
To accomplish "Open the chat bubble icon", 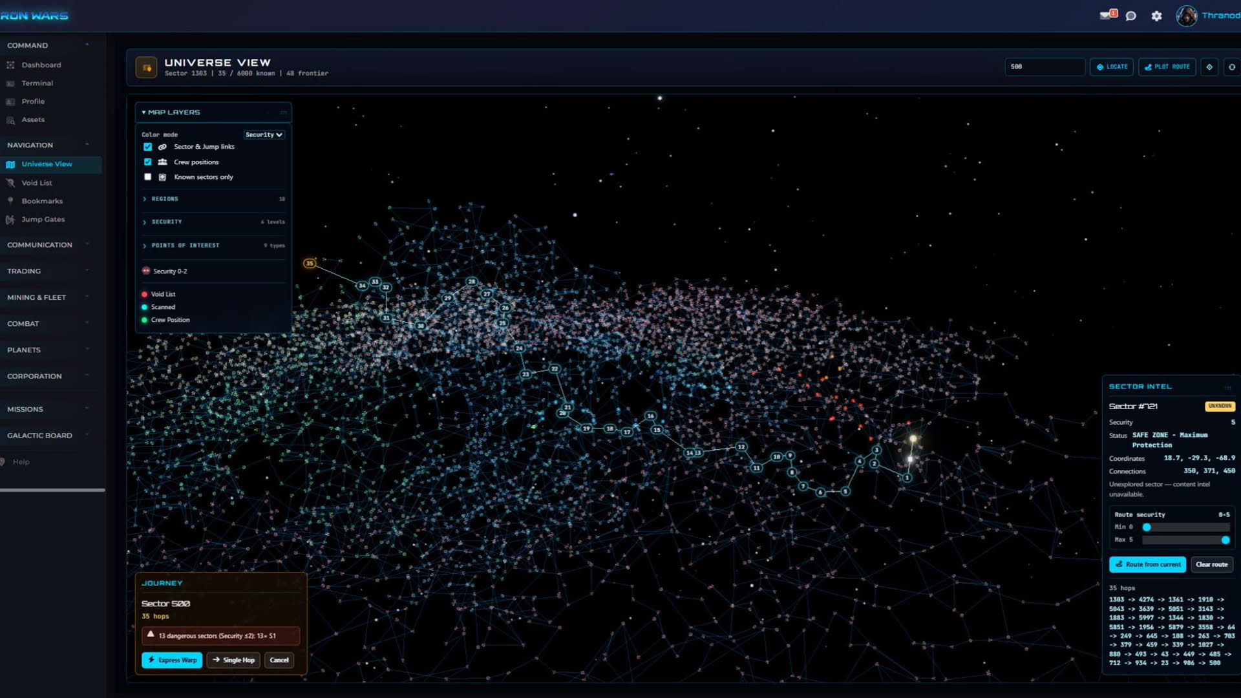I will click(1130, 16).
